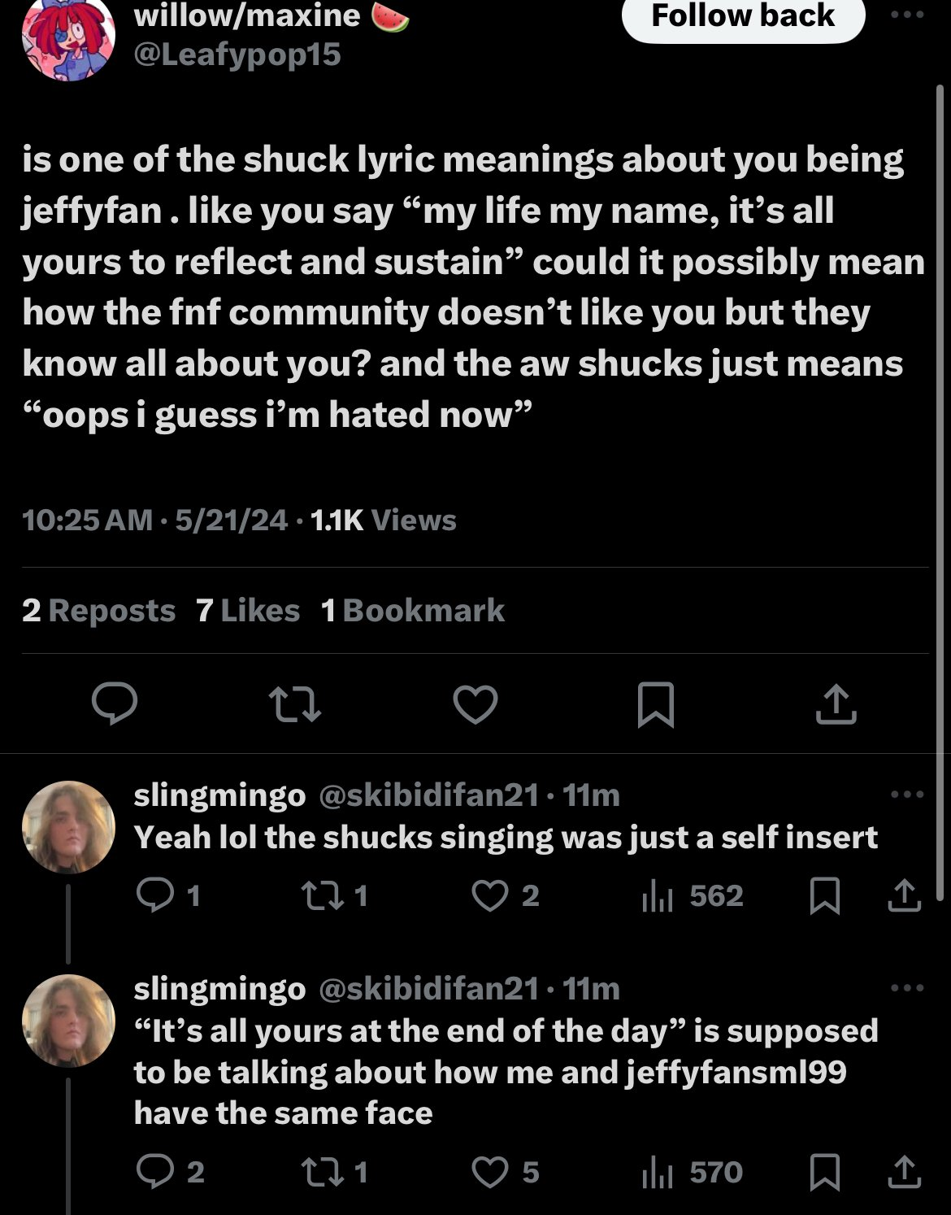951x1215 pixels.
Task: Open more options on second slingmingo reply
Action: 907,988
